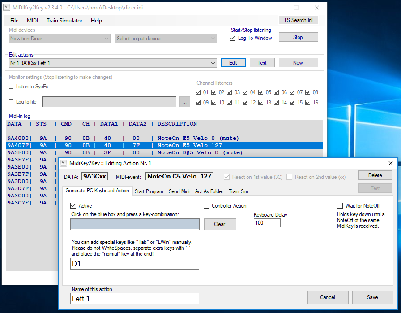Click the MIDIKey2Key app icon in main title bar
Screen dimensions: 401x313
pyautogui.click(x=7, y=8)
